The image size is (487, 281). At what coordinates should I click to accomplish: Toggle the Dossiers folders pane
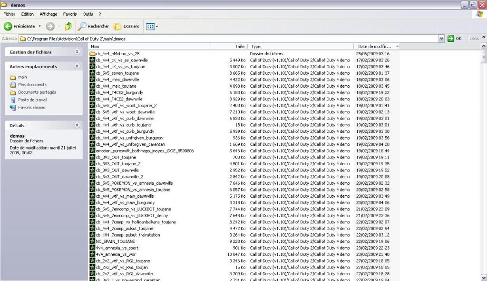[x=127, y=27]
